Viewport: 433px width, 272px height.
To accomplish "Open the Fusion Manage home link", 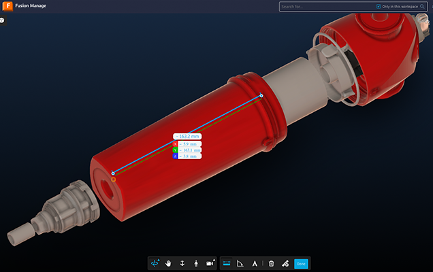I will pos(31,6).
